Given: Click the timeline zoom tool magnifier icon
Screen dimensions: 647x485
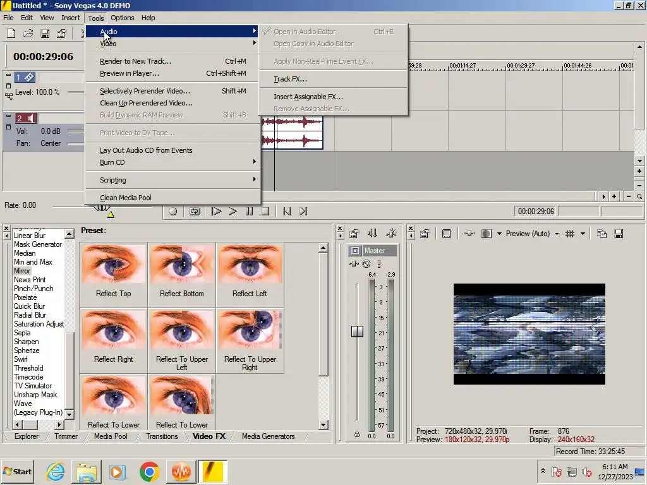Looking at the screenshot, I should 639,197.
